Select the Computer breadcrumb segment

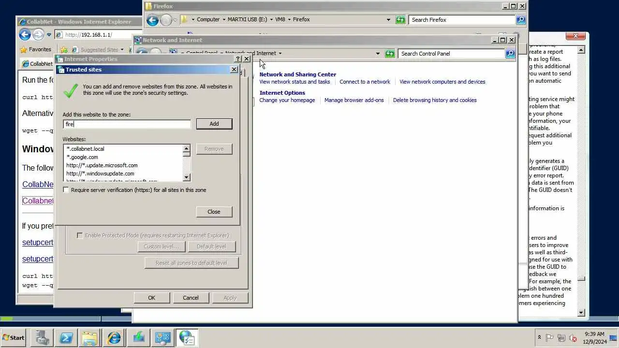coord(208,20)
